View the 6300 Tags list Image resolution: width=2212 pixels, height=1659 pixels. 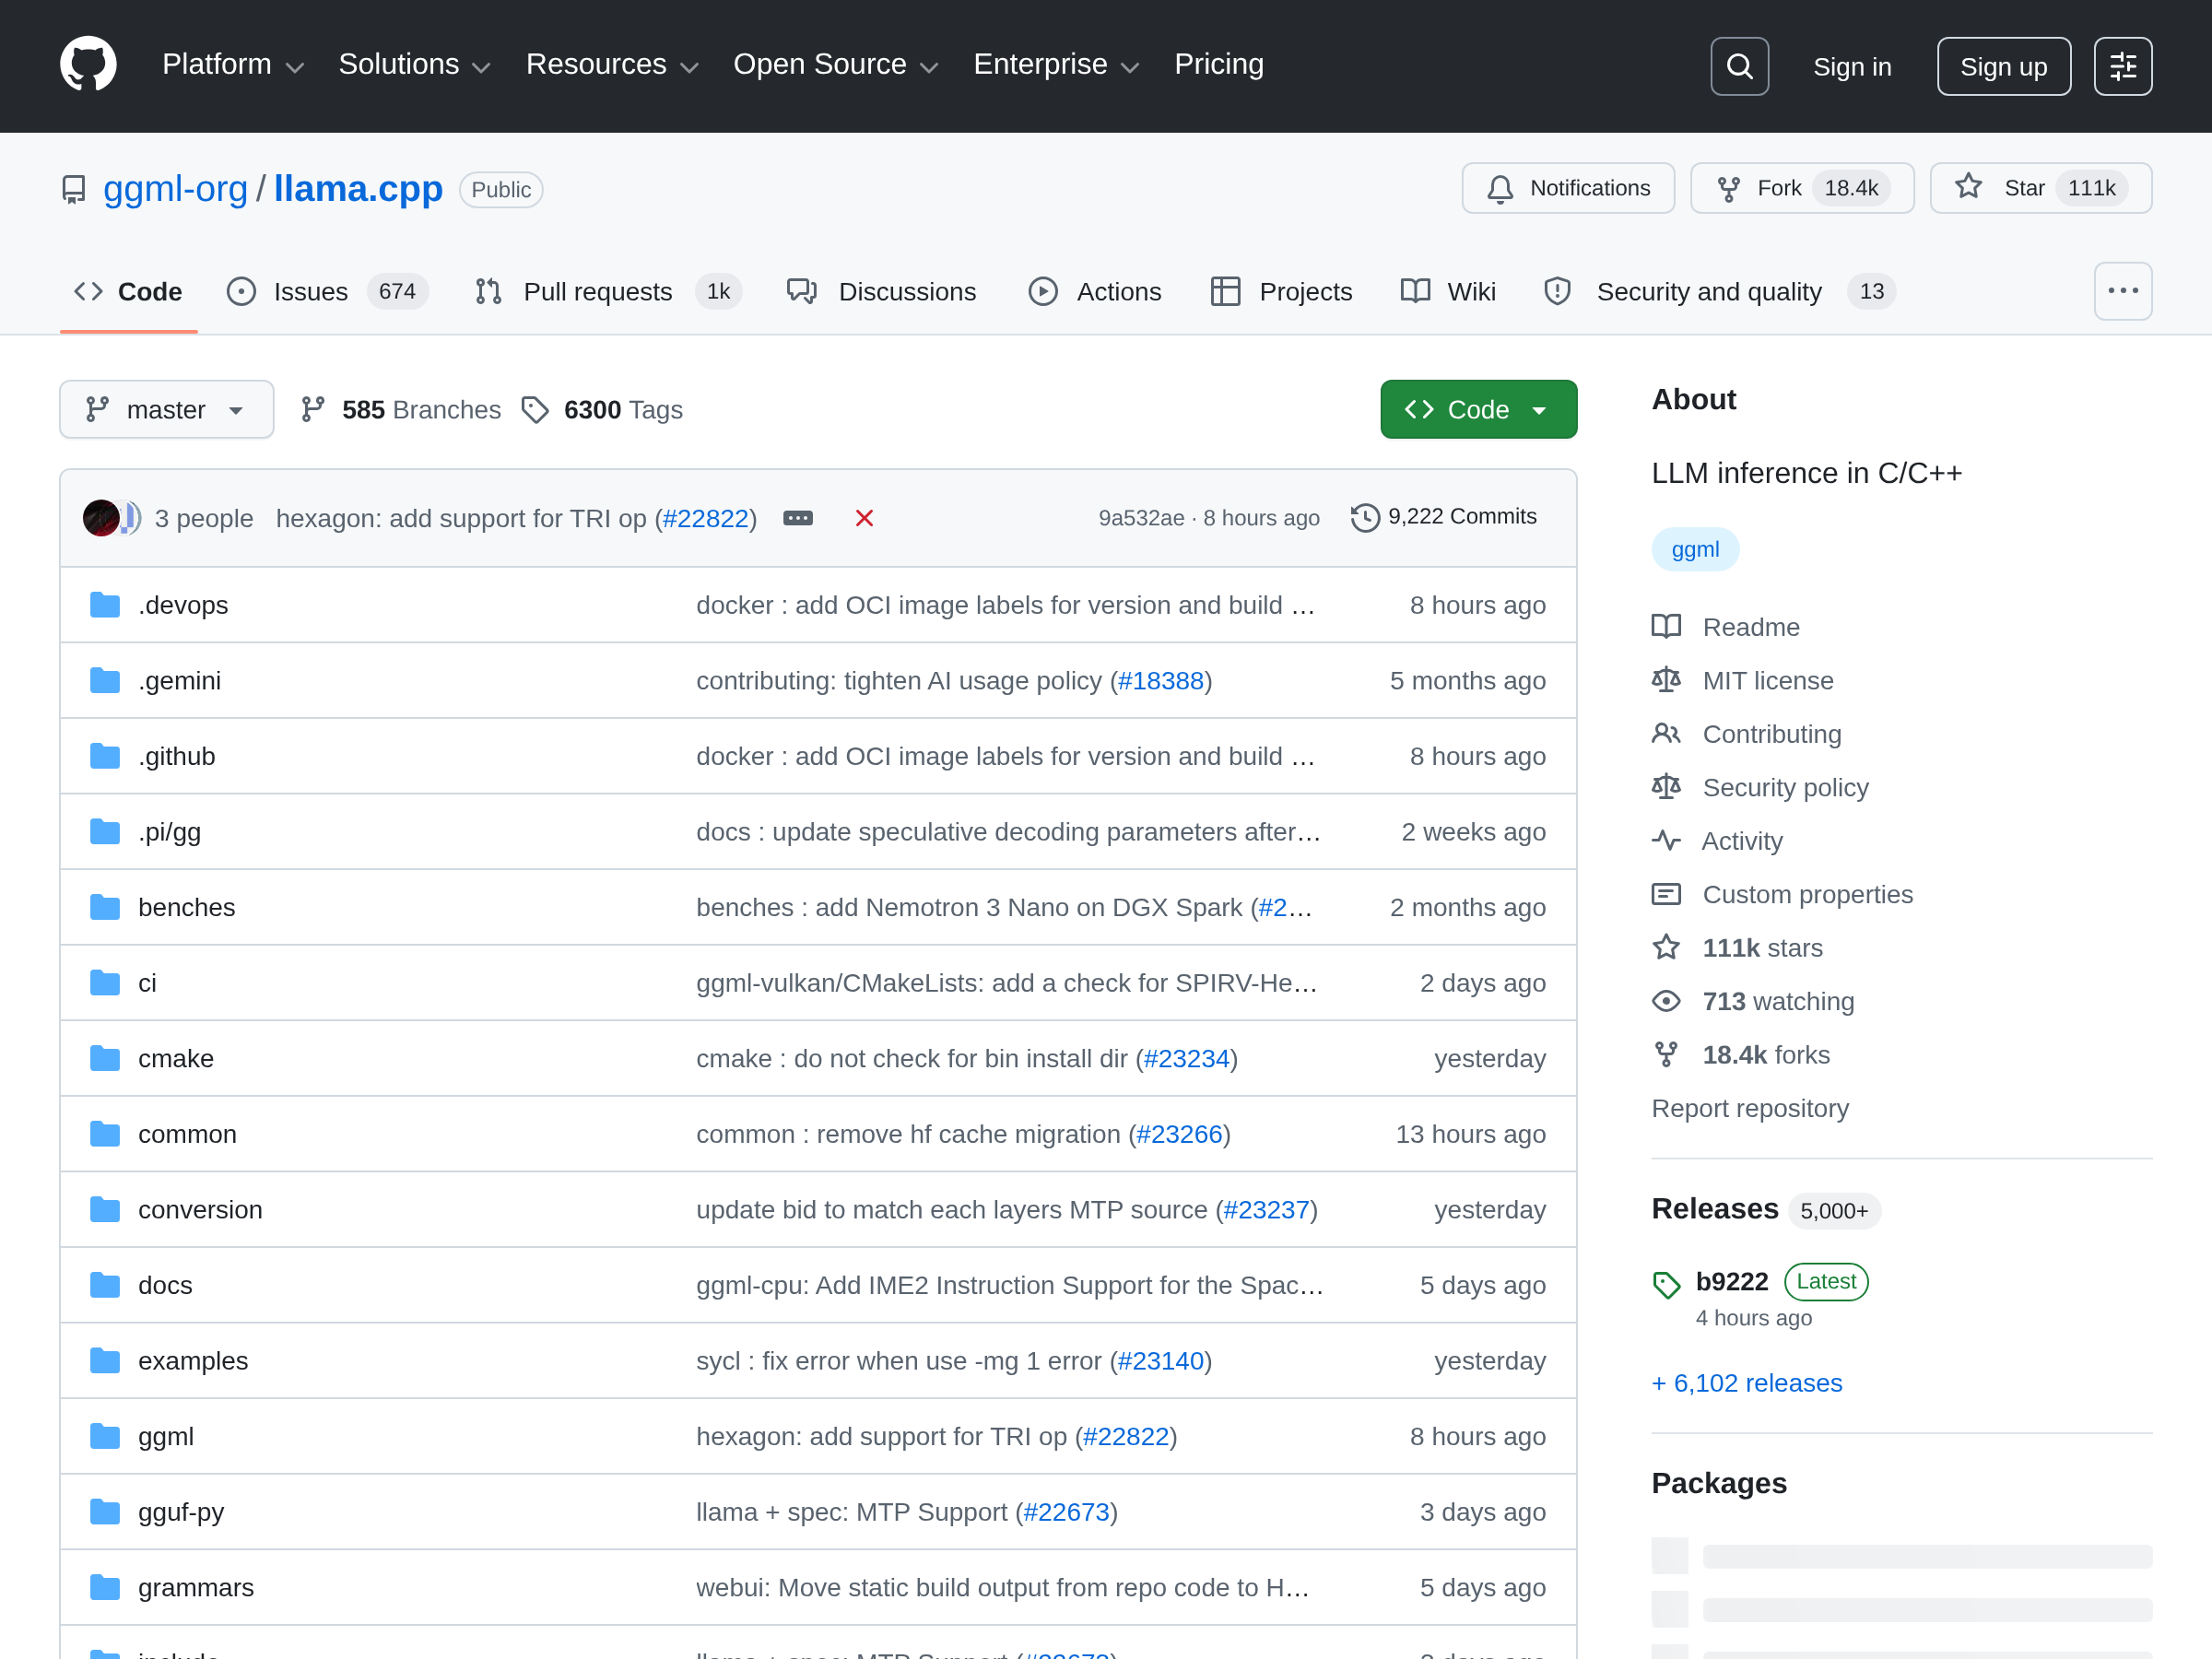tap(603, 410)
